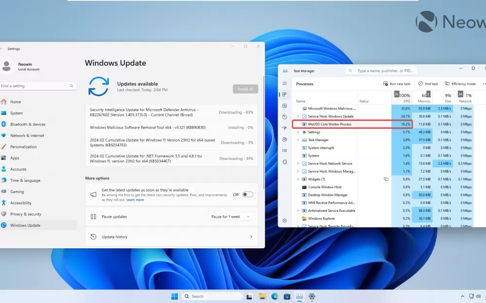Open Startup apps in Task Manager sidebar
Image resolution: width=486 pixels, height=303 pixels.
click(285, 128)
